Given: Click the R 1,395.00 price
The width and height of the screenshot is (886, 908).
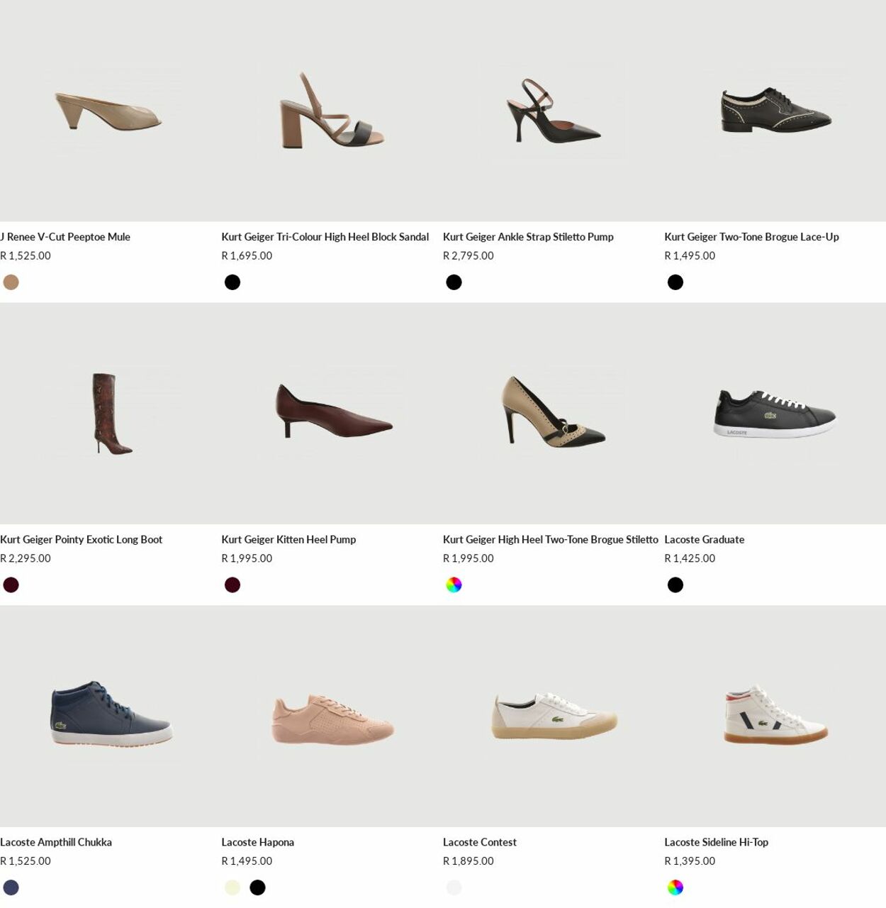Looking at the screenshot, I should click(x=690, y=861).
